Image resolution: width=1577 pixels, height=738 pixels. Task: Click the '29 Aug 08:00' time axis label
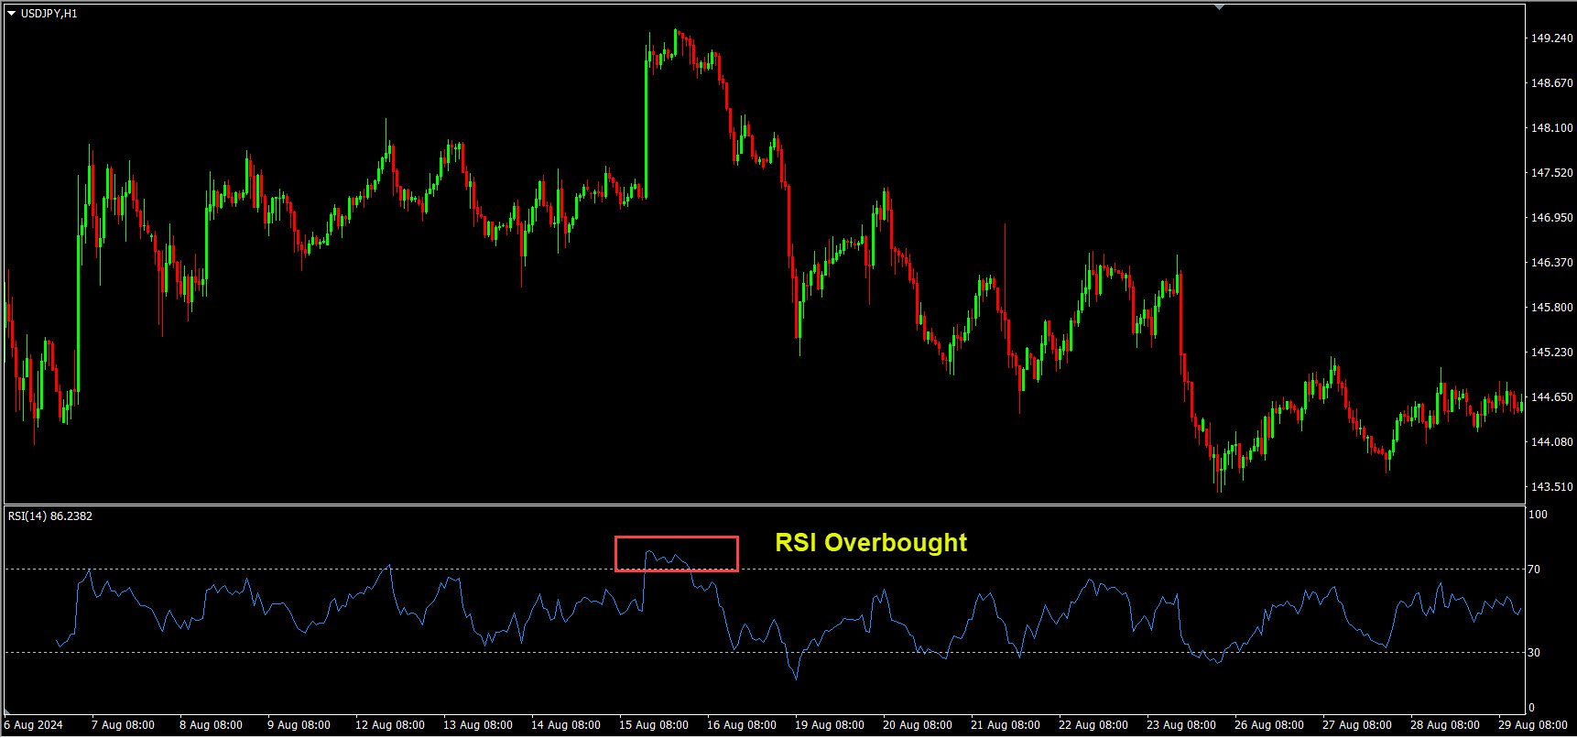coord(1532,725)
